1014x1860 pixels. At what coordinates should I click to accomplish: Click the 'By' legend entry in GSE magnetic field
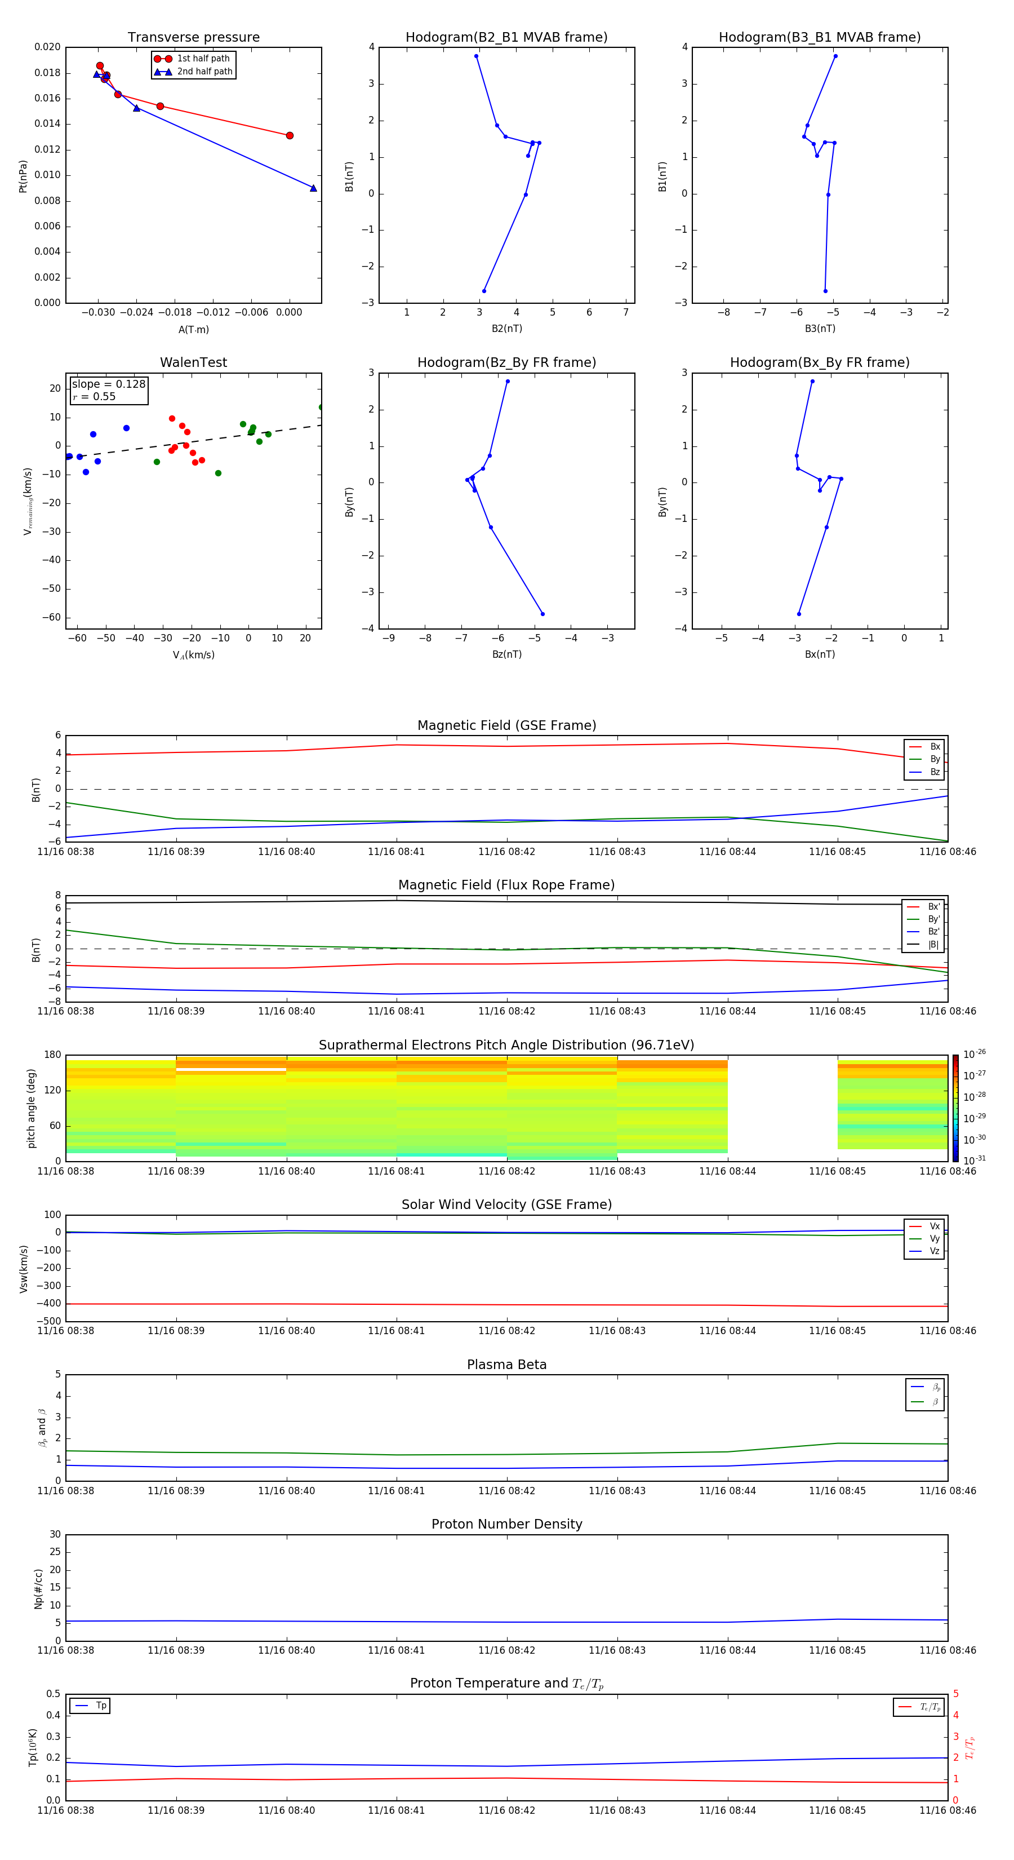pyautogui.click(x=924, y=759)
